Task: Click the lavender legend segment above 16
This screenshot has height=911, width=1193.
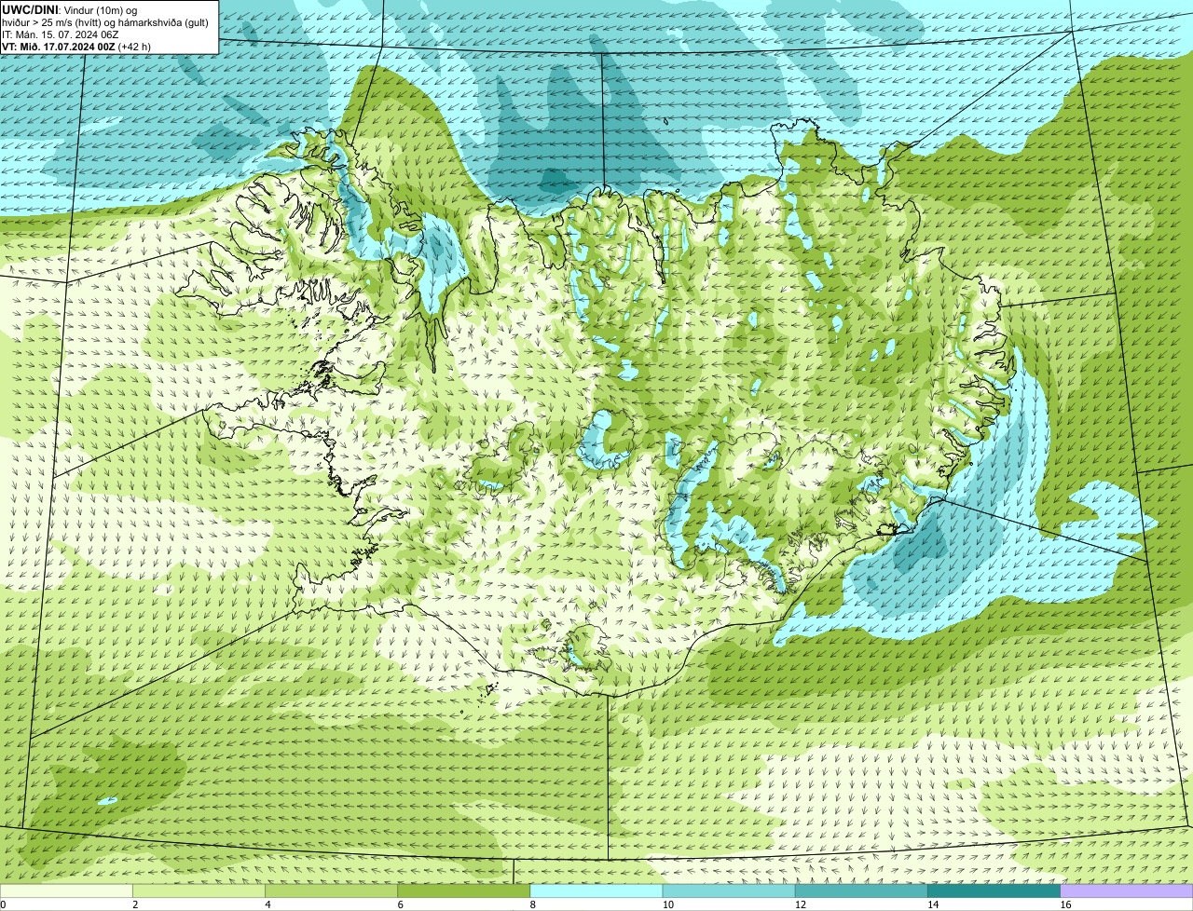Action: 1127,891
